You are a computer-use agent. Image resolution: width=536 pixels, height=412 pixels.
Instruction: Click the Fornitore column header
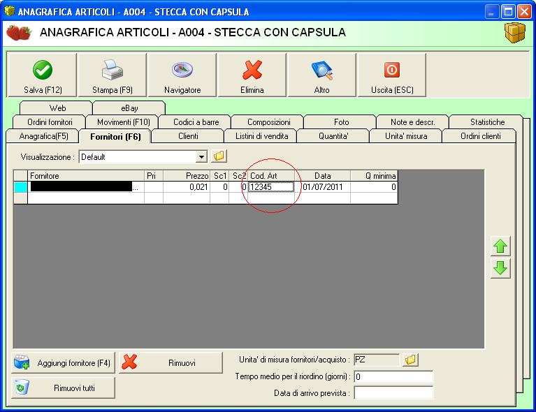(86, 175)
